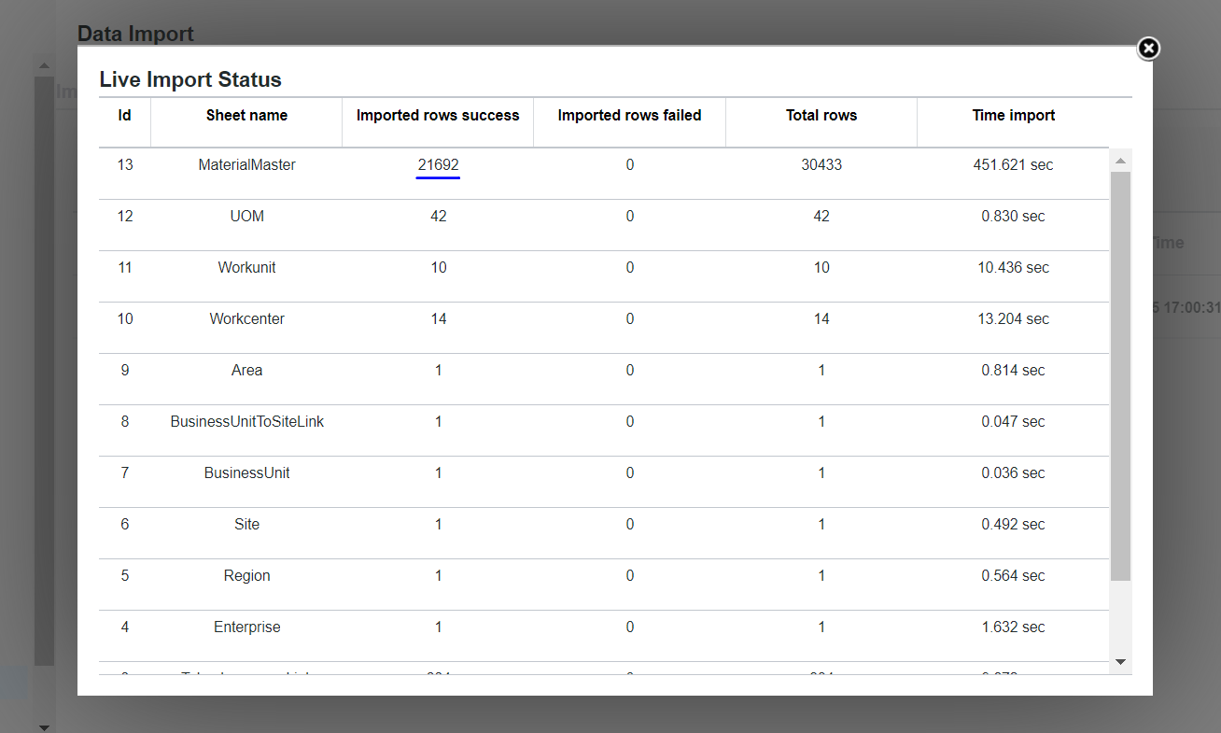Sort by the Sheet name column header

pos(246,115)
